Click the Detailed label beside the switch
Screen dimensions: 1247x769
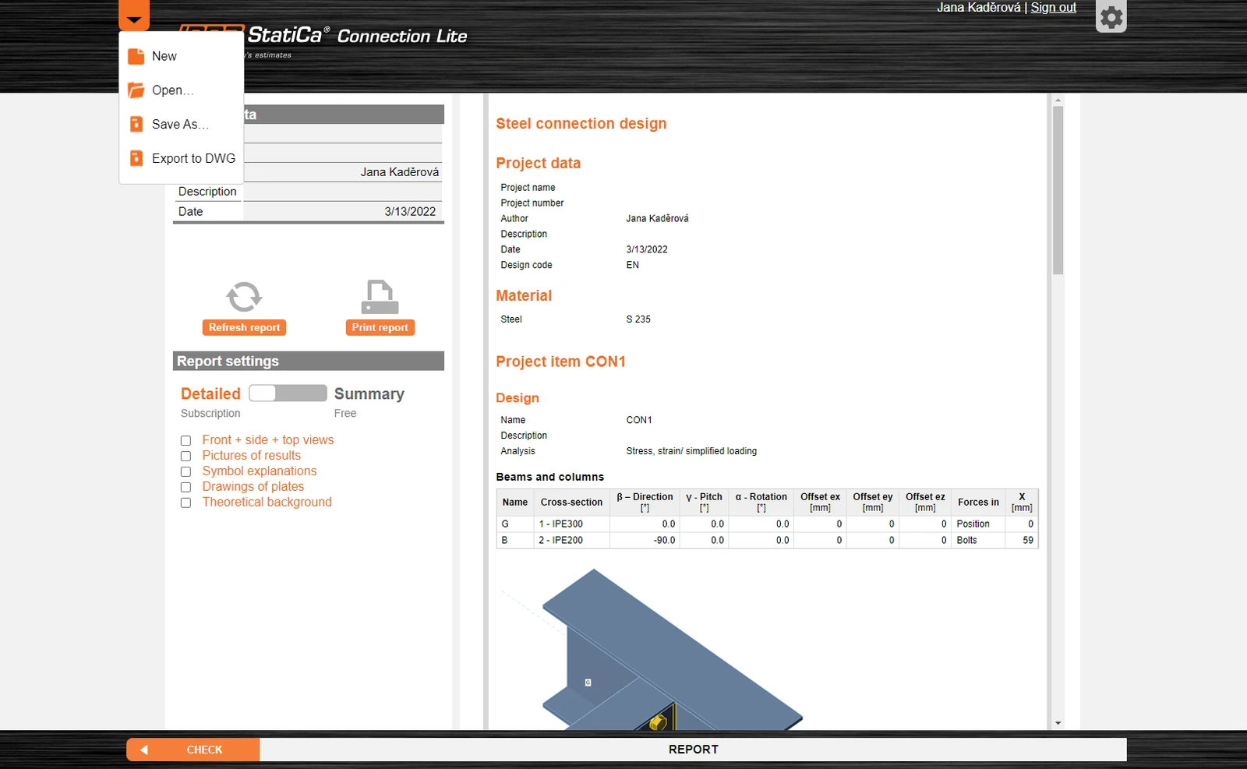(x=210, y=394)
